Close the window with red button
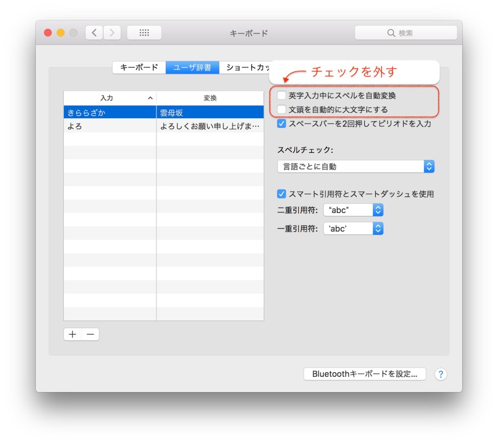This screenshot has height=443, width=498. (x=48, y=33)
